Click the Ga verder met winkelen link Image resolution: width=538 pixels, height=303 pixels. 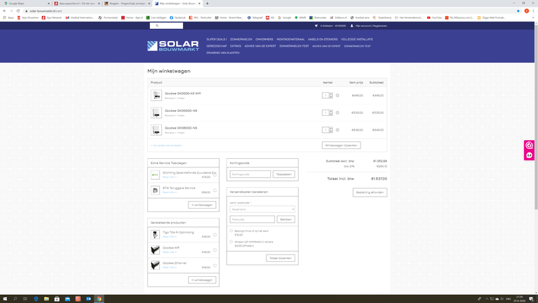[166, 145]
